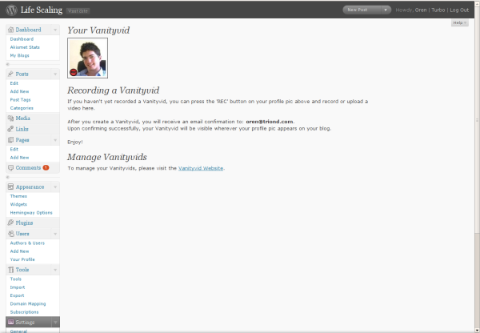Open Categories submenu item

tap(22, 108)
